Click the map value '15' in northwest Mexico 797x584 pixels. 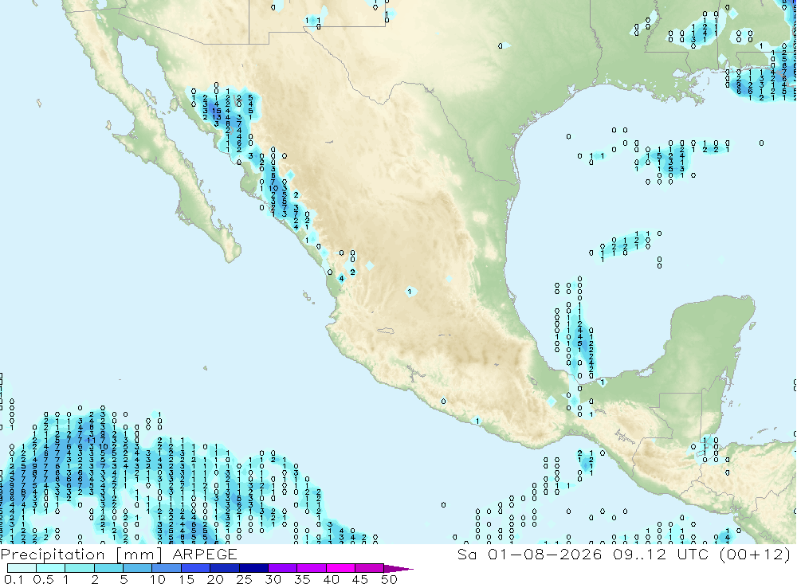click(216, 111)
